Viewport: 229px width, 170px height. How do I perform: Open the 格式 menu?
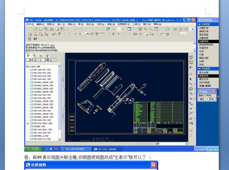(90, 24)
